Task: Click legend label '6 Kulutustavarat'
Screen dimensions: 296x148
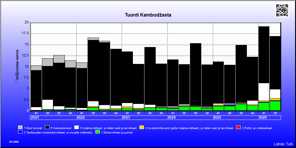Action: point(61,128)
